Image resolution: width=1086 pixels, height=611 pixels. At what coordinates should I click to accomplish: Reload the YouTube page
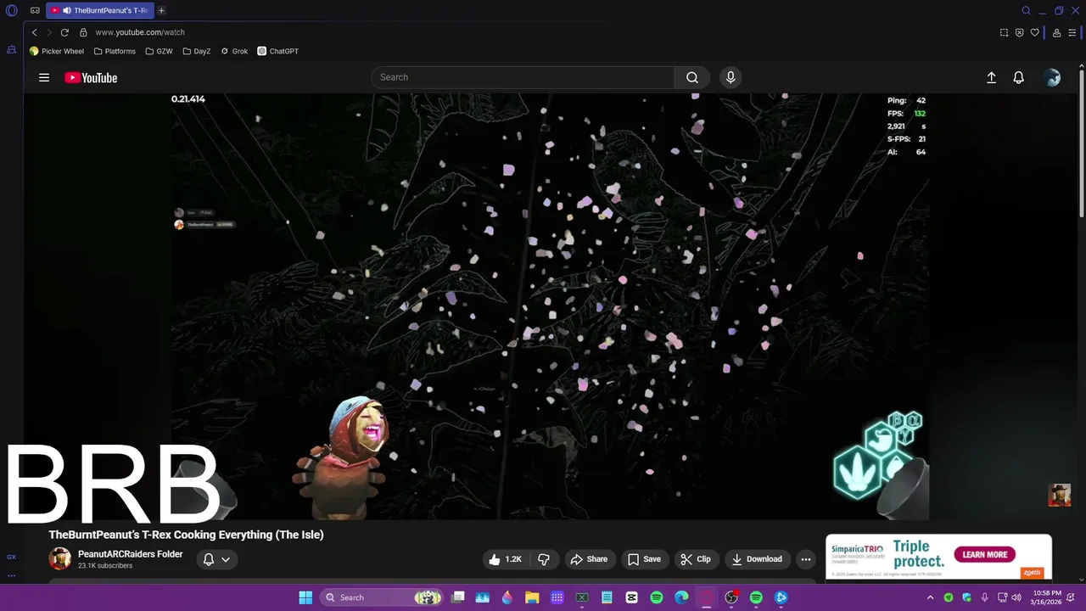click(x=64, y=32)
